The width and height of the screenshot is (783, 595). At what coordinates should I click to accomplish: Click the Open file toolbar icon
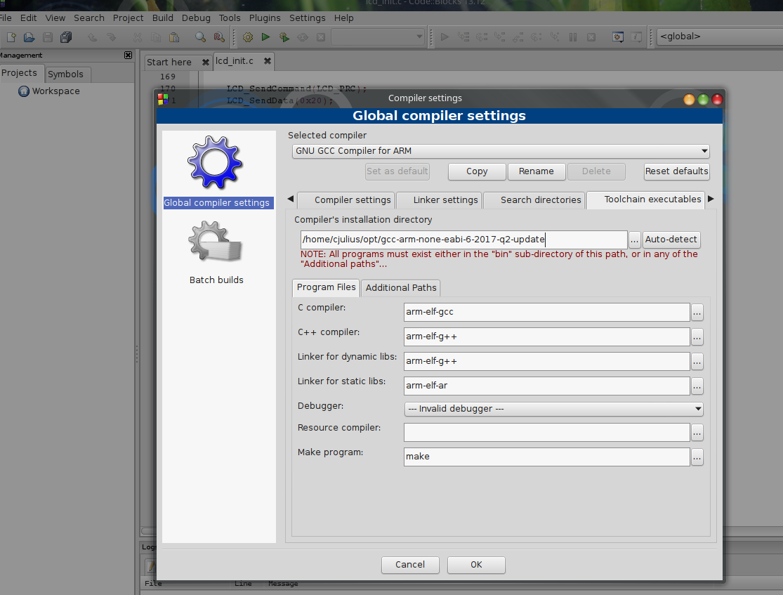29,37
